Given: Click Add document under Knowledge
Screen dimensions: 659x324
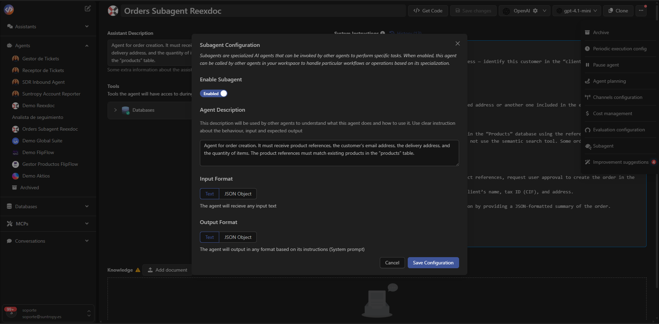Looking at the screenshot, I should point(167,270).
